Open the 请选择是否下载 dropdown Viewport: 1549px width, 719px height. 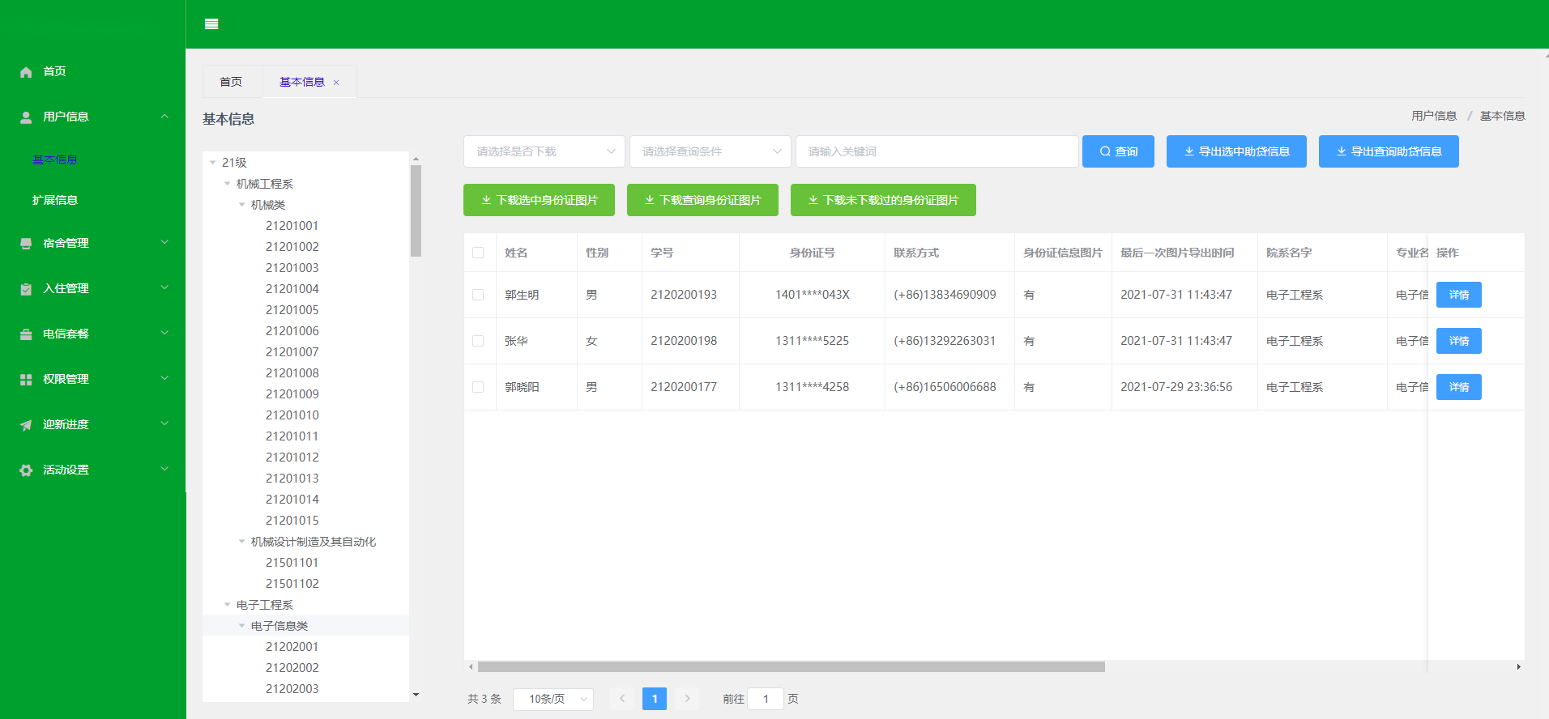544,151
